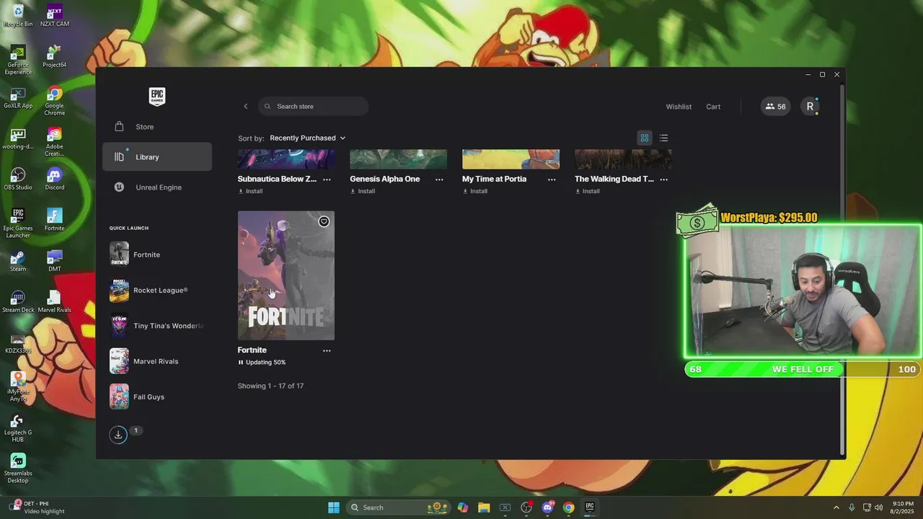The image size is (923, 519).
Task: Open Logitech G HUB desktop shortcut
Action: point(18,427)
